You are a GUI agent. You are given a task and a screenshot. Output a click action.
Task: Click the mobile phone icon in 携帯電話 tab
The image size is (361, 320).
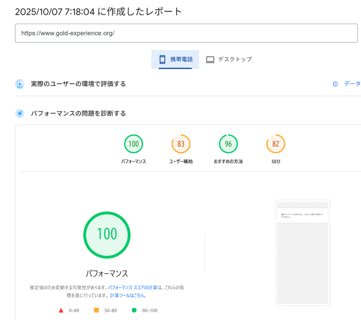click(x=162, y=59)
